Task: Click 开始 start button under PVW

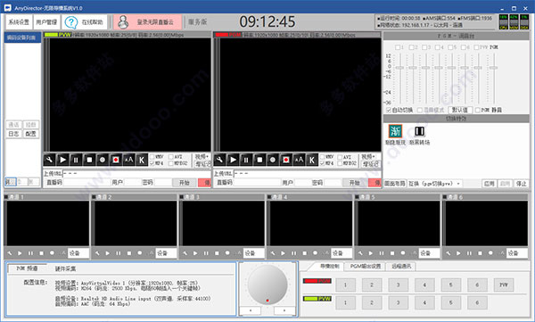Action: point(185,183)
